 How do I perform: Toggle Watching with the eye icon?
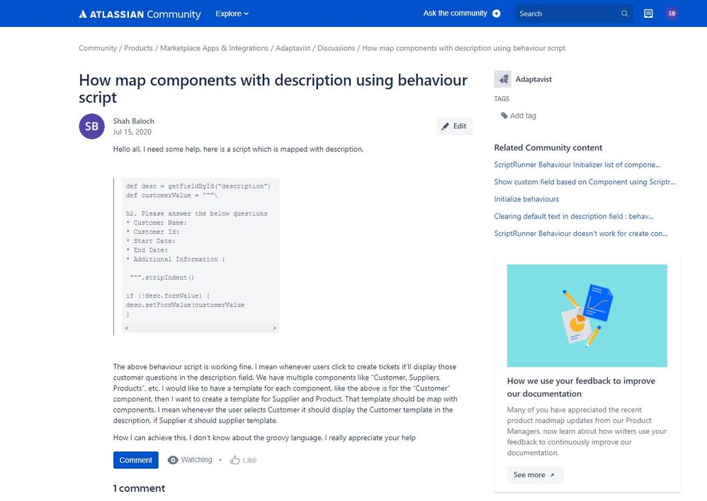(x=173, y=460)
